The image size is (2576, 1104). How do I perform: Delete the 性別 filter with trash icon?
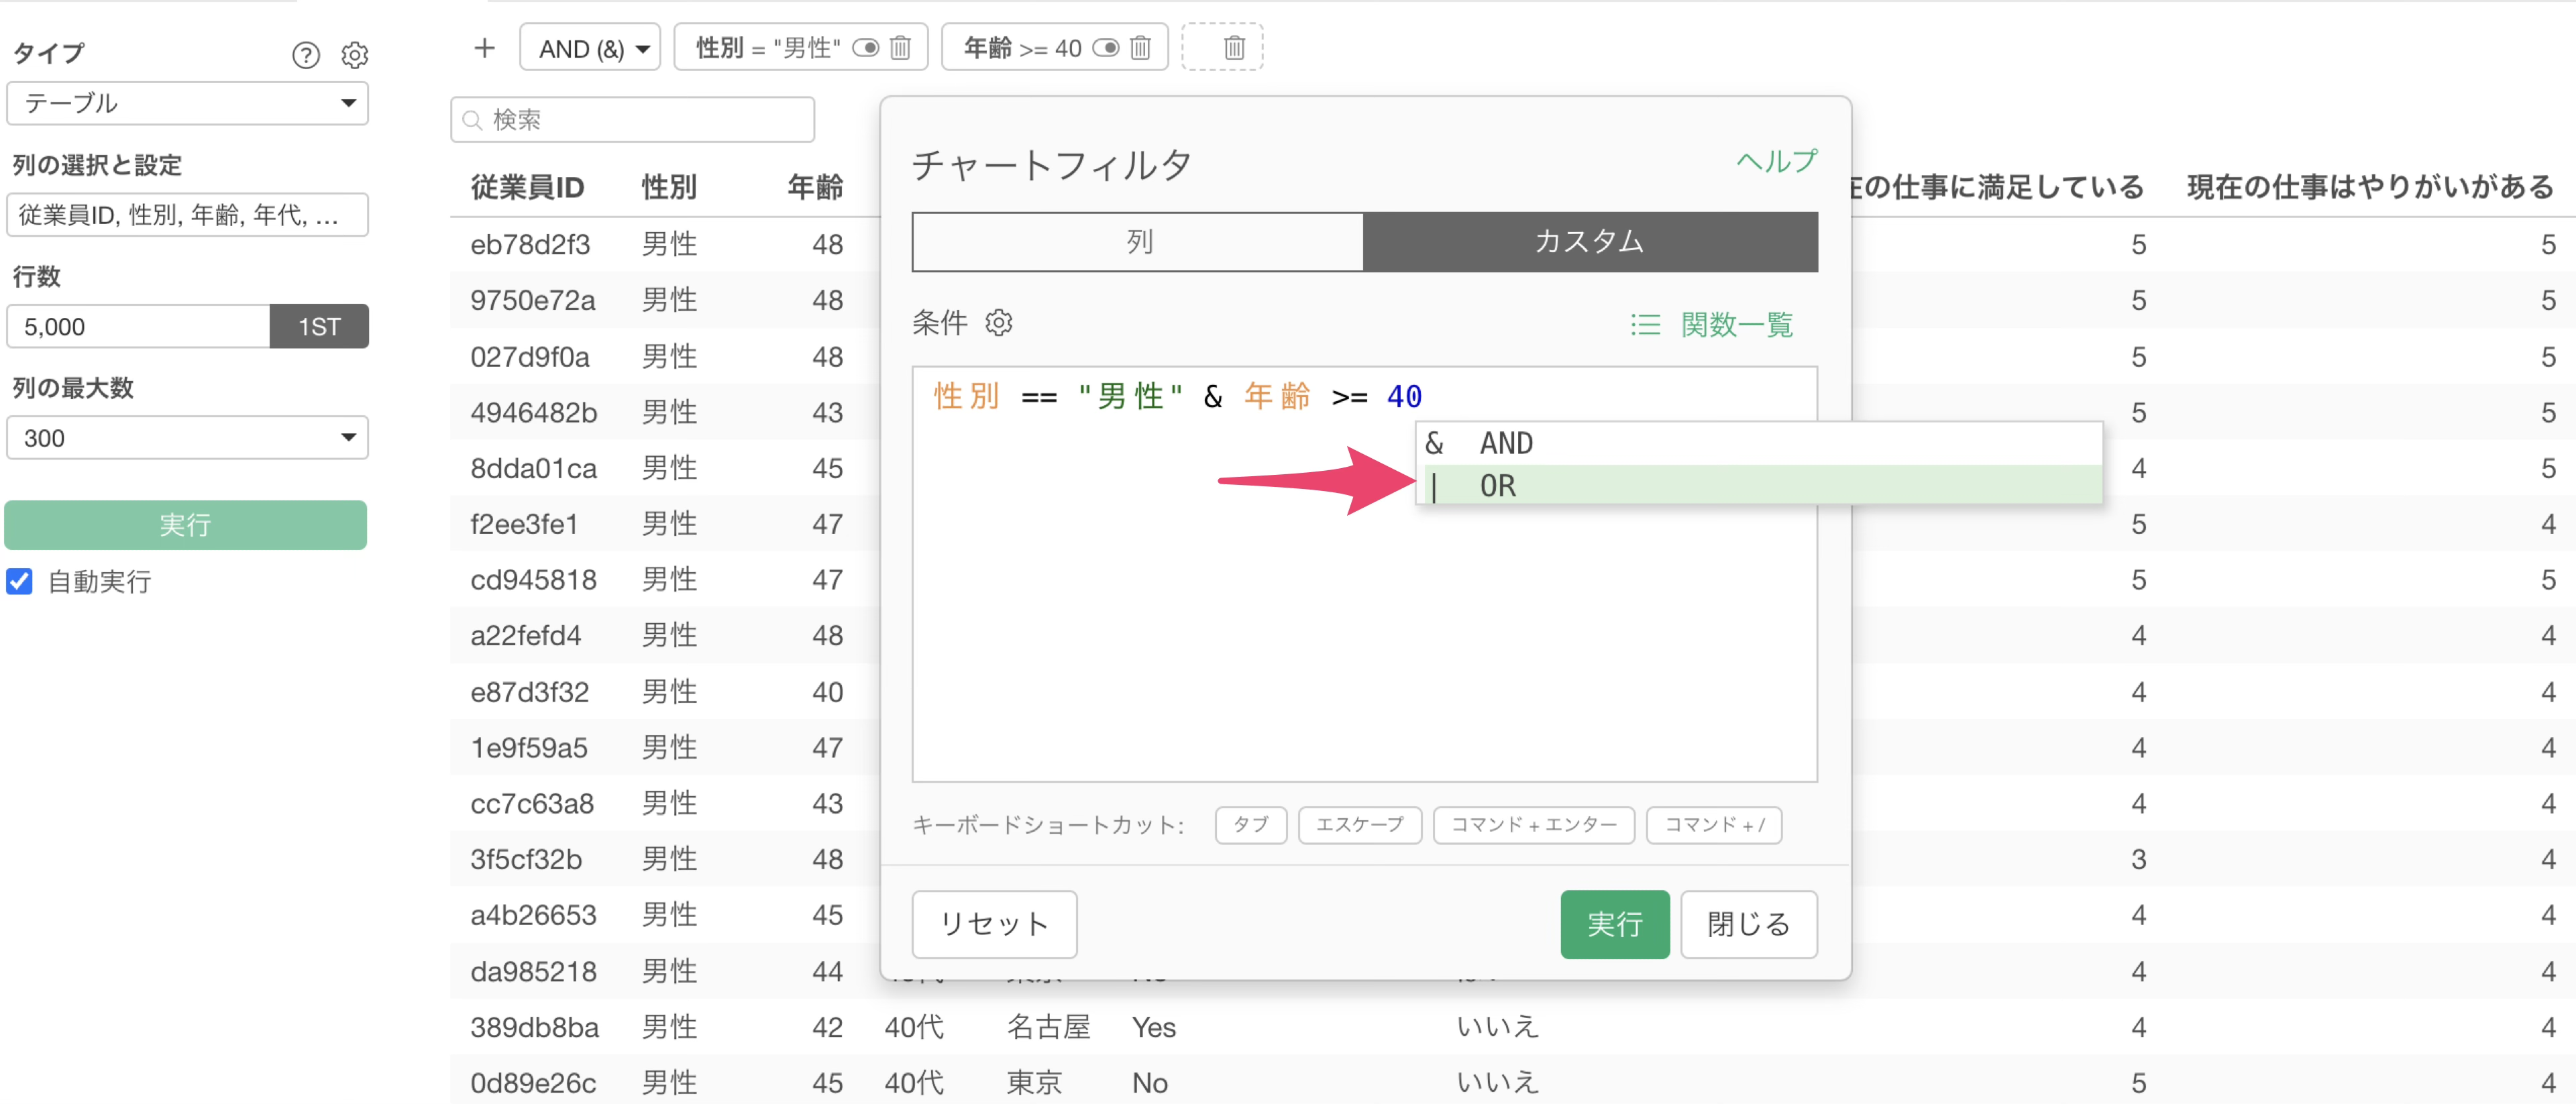(900, 48)
